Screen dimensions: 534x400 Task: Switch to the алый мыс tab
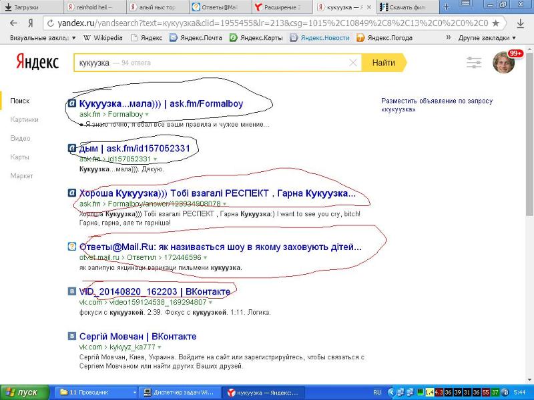coord(158,7)
